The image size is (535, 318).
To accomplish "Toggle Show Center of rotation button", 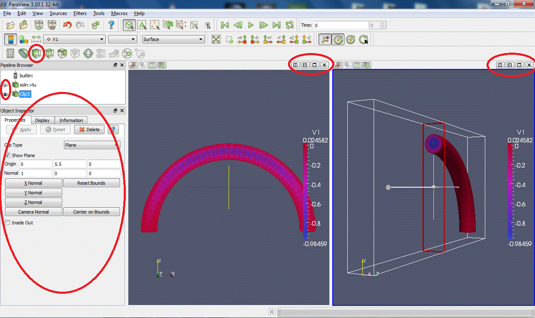I will pyautogui.click(x=338, y=40).
